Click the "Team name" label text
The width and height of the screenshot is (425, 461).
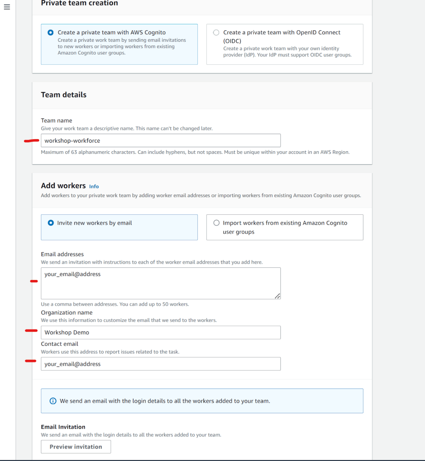[57, 120]
